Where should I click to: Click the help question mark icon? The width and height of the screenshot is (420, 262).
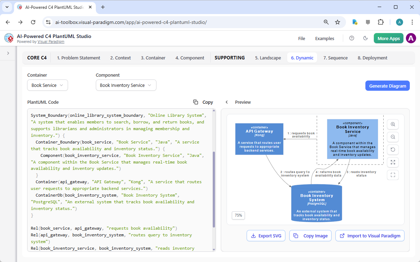[352, 38]
